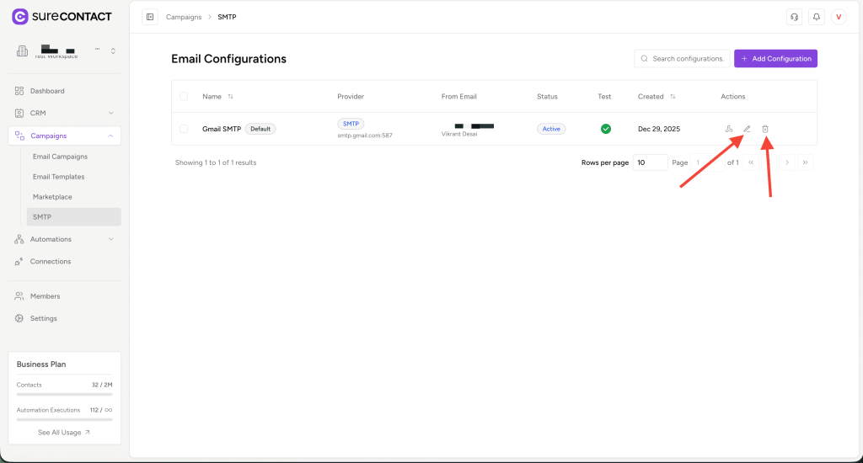Screen dimensions: 863x463
Task: Click the delete trash icon for Gmail SMTP
Action: pos(765,129)
